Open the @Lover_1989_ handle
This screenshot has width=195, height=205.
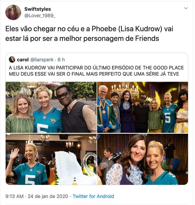pos(40,16)
